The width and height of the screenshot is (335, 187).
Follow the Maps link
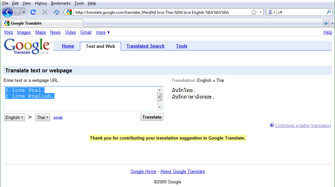41,32
